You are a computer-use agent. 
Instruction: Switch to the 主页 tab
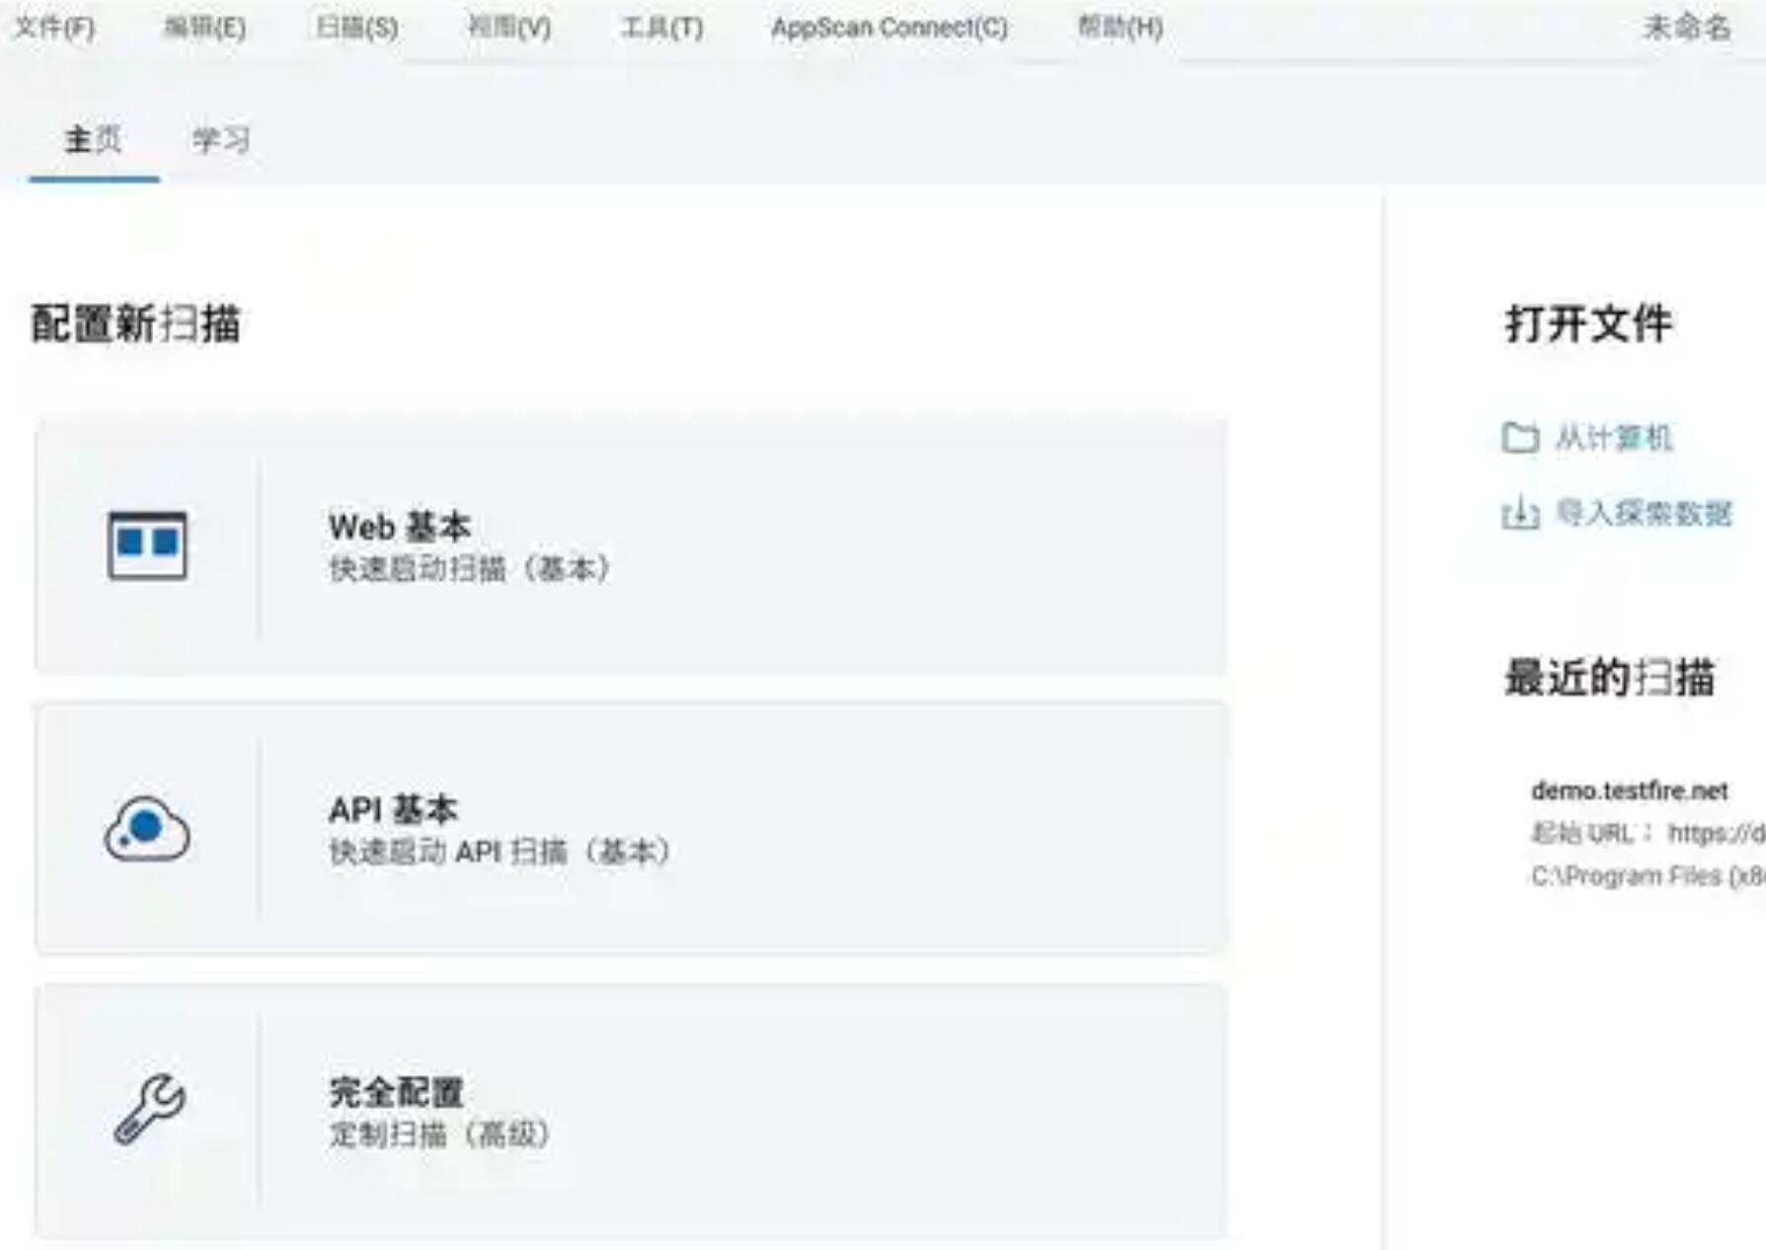tap(94, 140)
